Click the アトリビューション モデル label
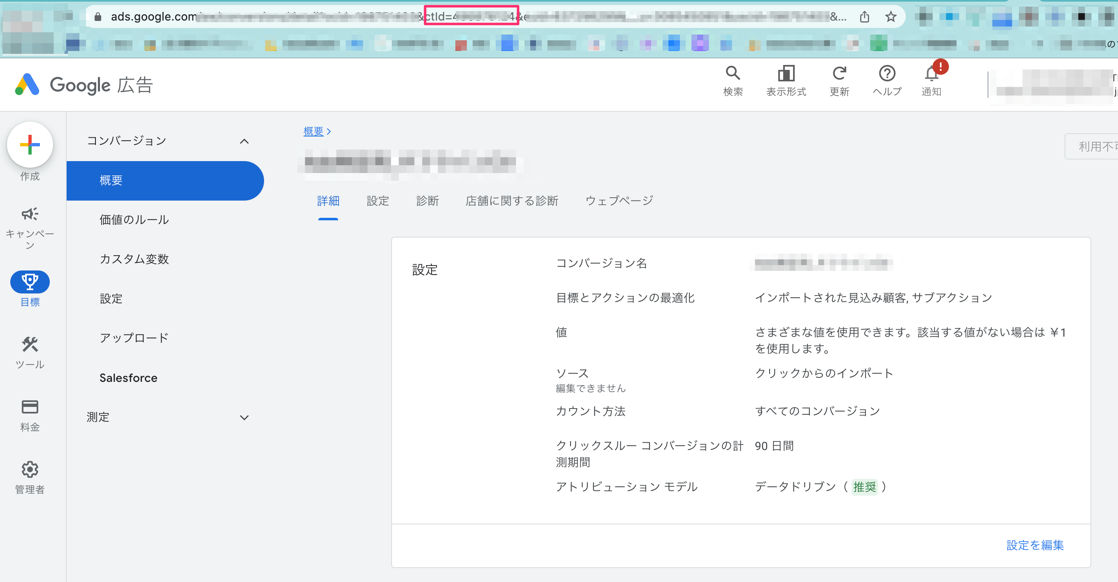 coord(627,487)
